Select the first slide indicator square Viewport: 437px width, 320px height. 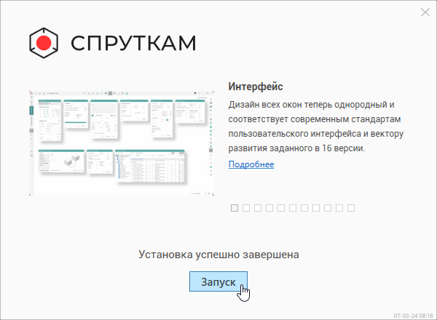coord(235,208)
